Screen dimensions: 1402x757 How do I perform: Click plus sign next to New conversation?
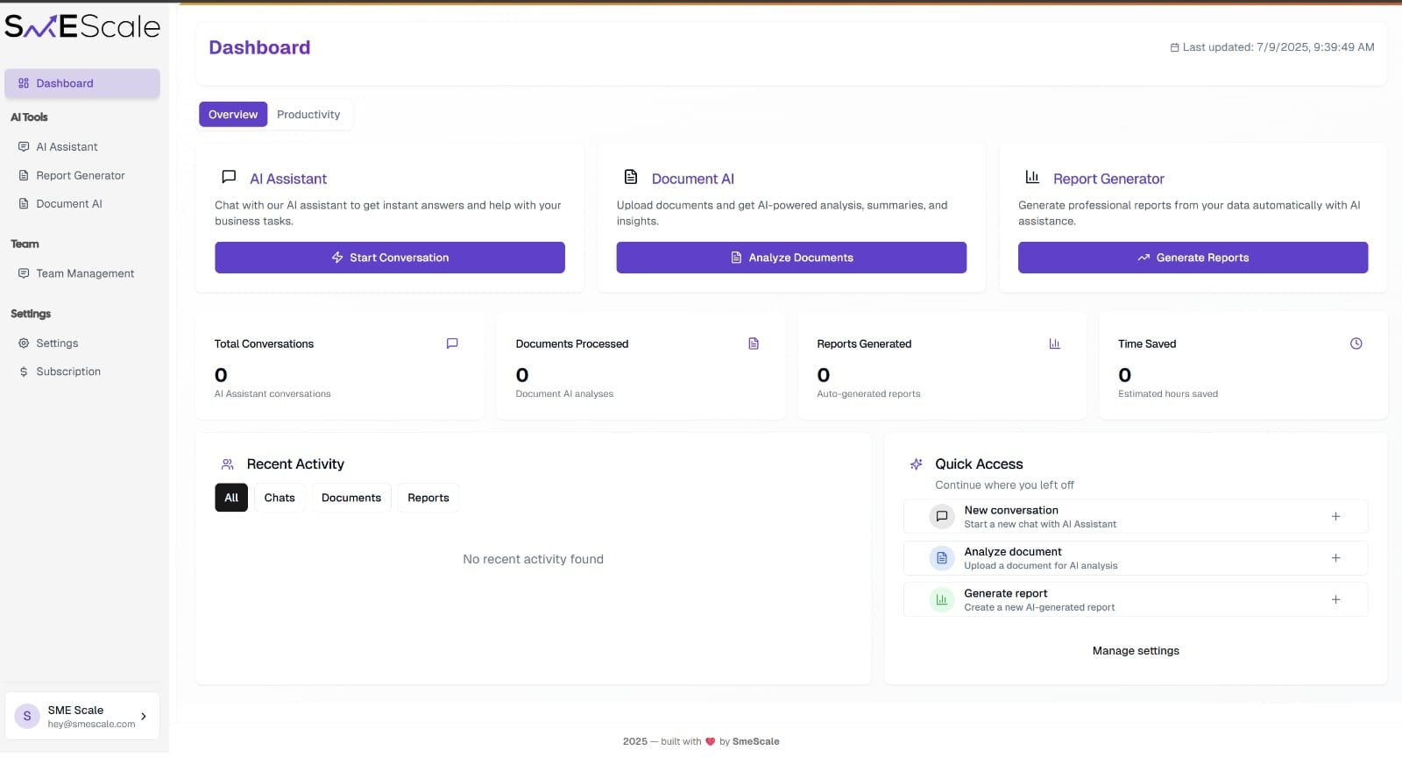click(x=1335, y=517)
